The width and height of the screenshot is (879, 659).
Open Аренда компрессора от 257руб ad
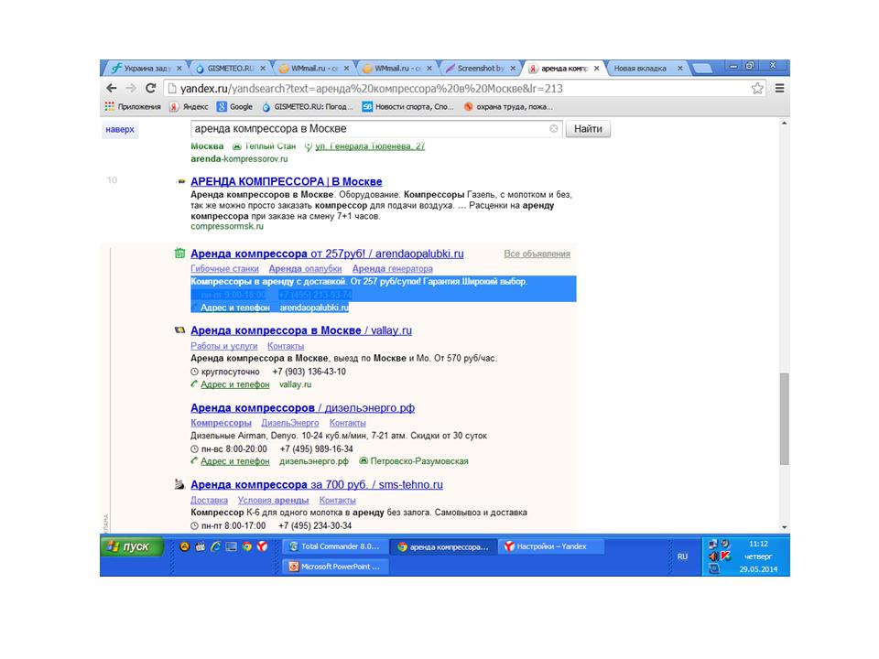click(x=327, y=254)
